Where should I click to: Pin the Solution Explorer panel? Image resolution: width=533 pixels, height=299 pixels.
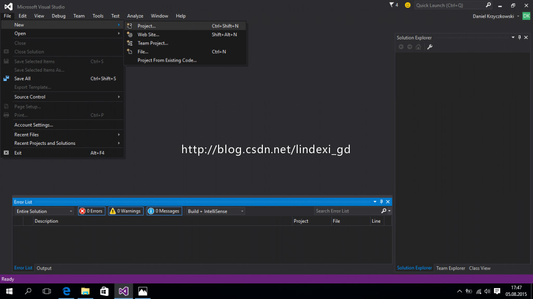coord(519,37)
